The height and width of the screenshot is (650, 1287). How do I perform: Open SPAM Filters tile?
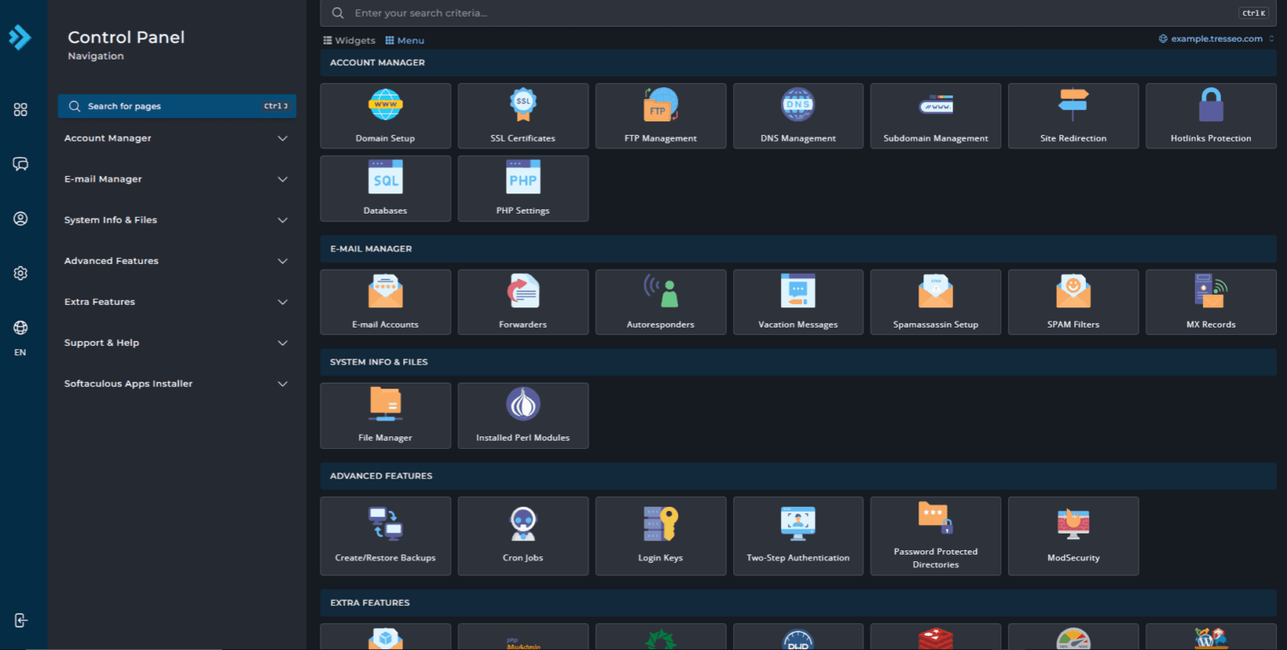1073,302
